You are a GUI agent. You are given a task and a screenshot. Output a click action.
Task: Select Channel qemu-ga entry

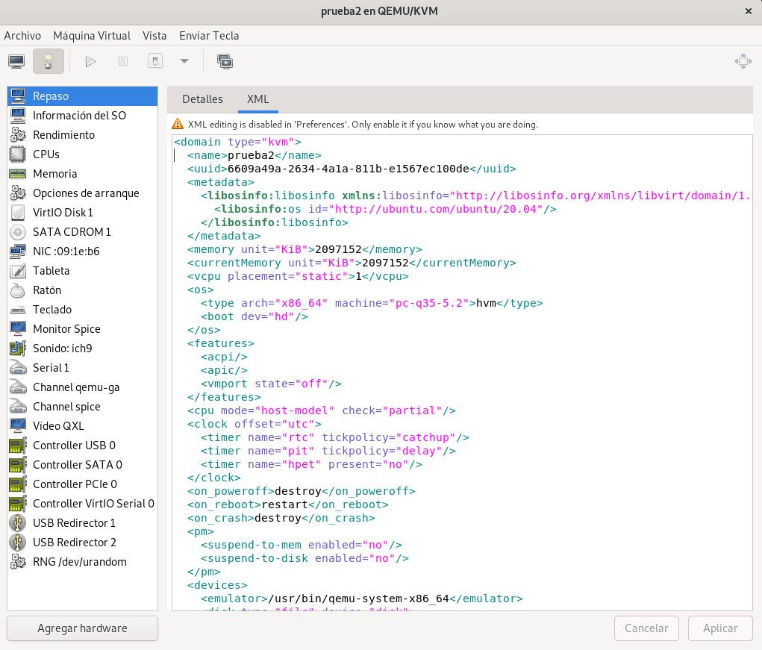83,387
